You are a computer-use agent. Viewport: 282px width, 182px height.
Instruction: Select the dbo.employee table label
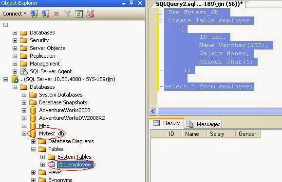pos(74,165)
